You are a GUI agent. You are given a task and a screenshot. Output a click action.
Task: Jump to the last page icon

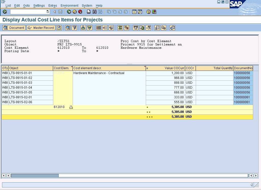point(126,12)
